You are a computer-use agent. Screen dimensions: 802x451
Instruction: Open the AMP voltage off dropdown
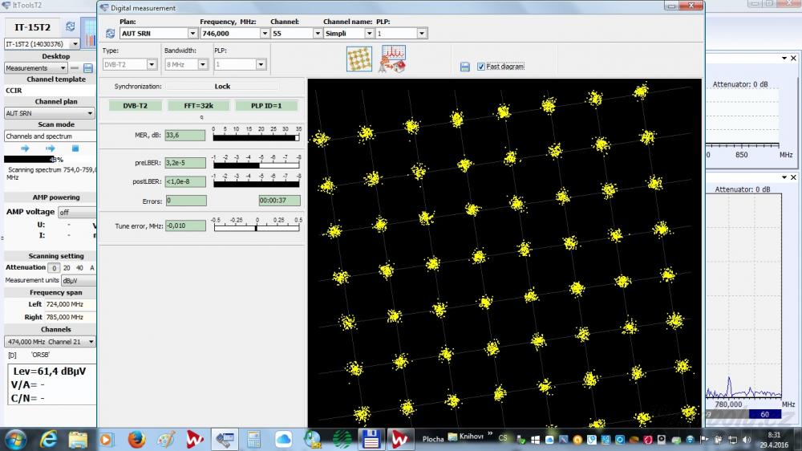coord(77,212)
